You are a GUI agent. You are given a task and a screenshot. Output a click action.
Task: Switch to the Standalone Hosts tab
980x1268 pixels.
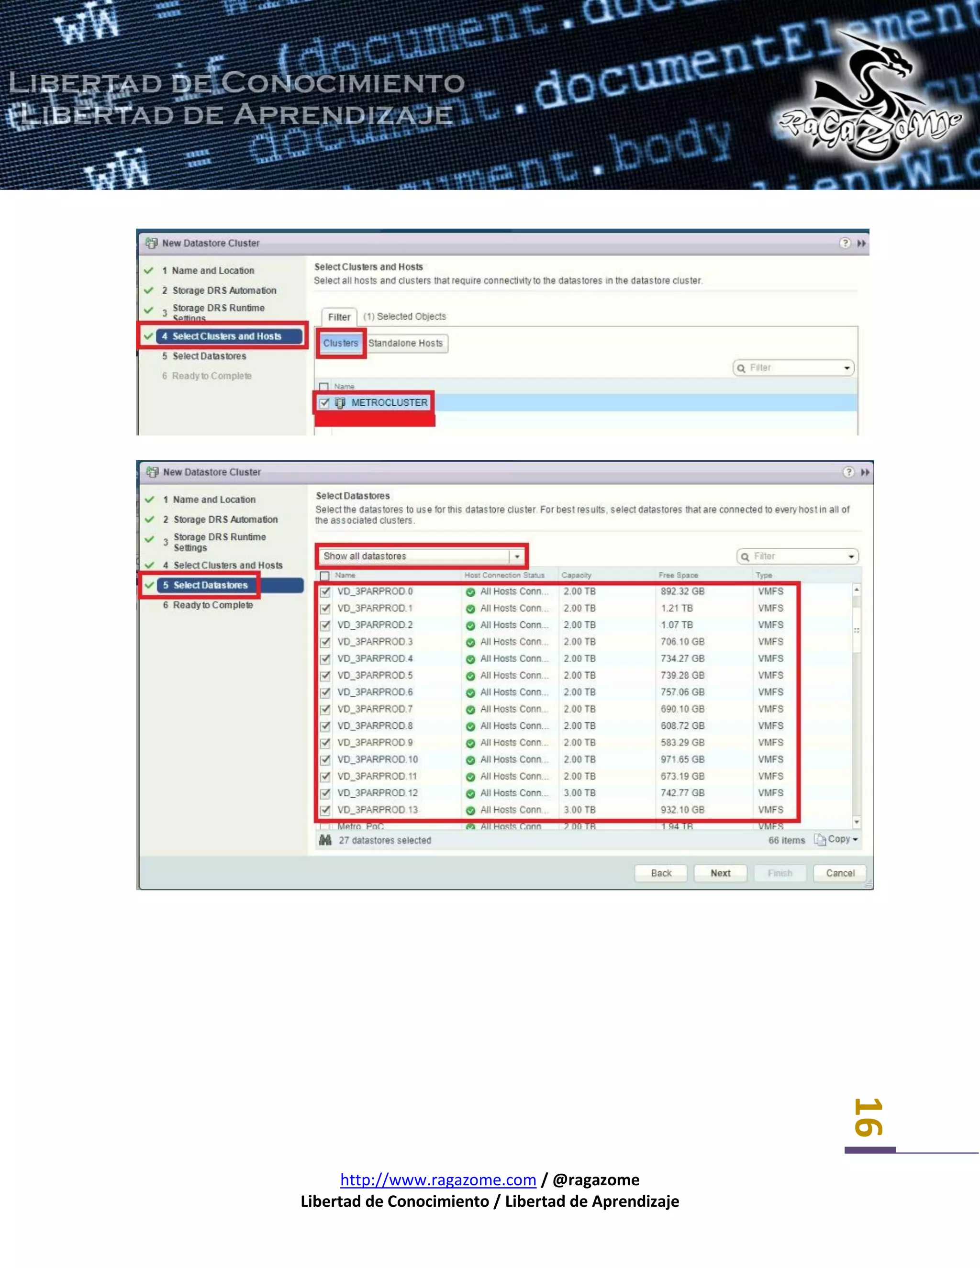(406, 343)
